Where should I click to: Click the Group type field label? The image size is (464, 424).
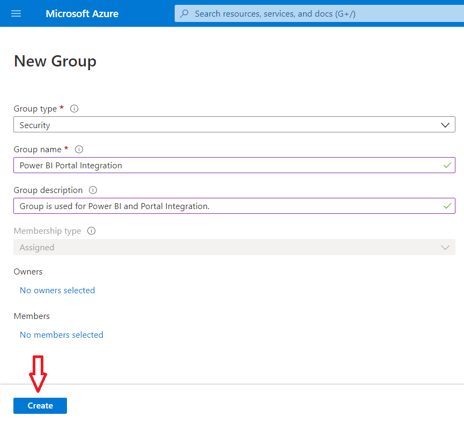pyautogui.click(x=35, y=109)
